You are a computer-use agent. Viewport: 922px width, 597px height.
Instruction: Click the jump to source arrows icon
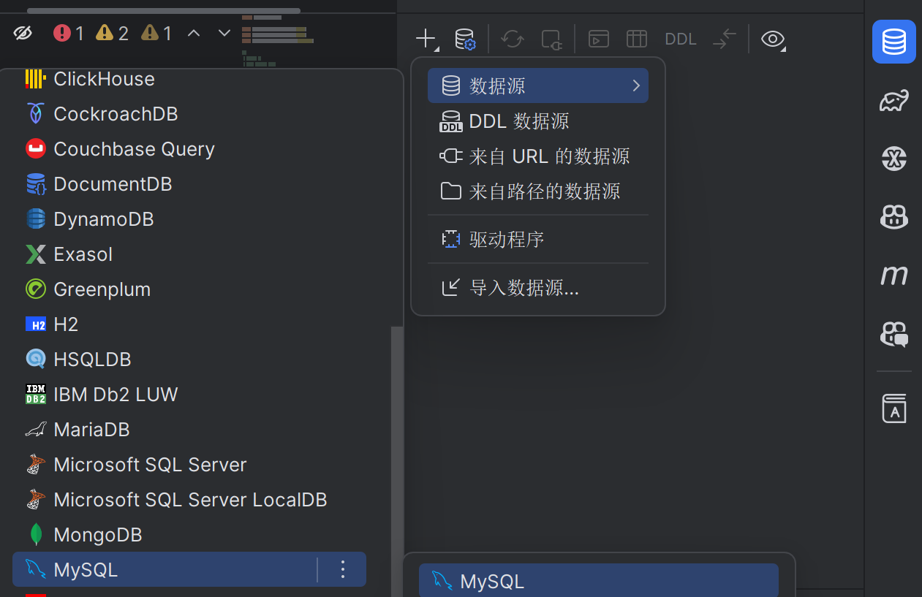coord(725,39)
